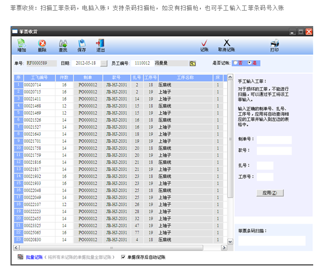Select the 否 radio button for 是否记账
Image resolution: width=327 pixels, height=276 pixels.
(235, 63)
